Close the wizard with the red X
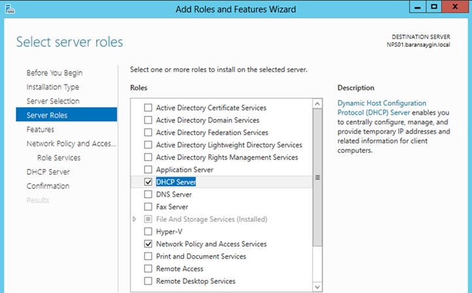 click(x=455, y=7)
